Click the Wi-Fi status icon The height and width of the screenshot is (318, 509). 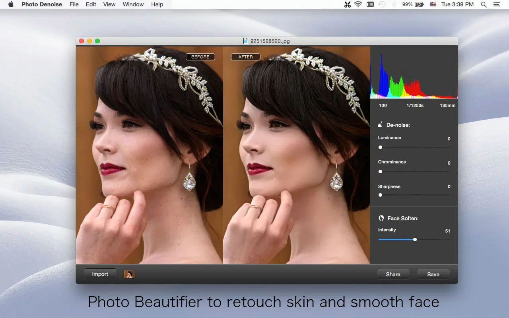tap(358, 4)
